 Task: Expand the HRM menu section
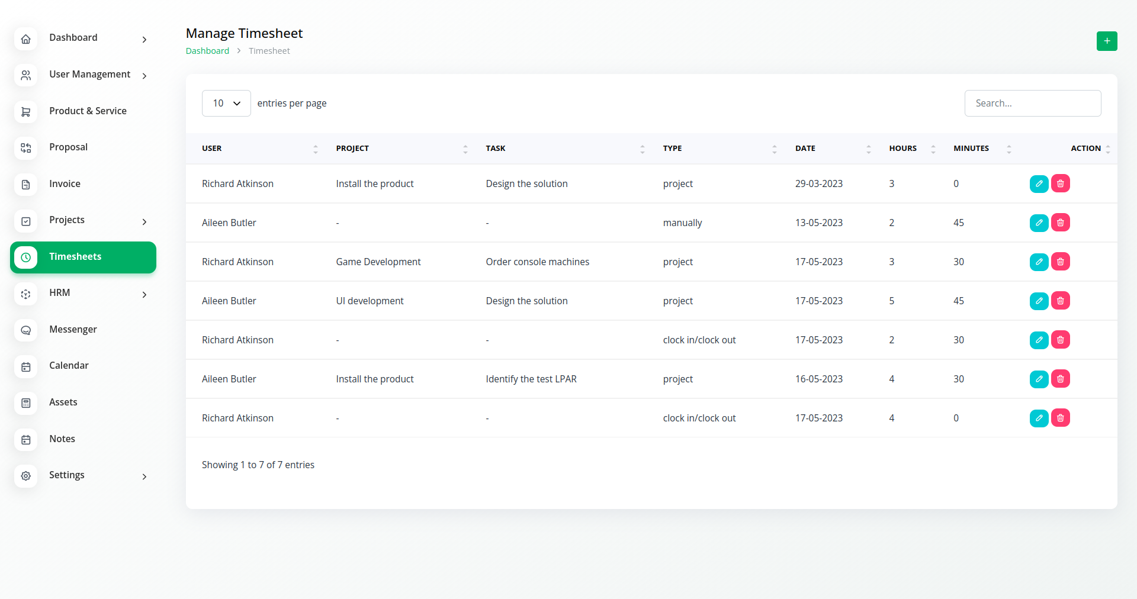tap(144, 294)
